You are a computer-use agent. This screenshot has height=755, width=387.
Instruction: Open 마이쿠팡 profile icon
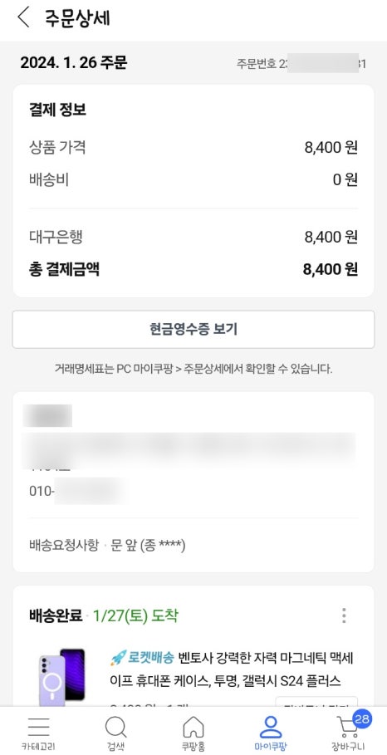(271, 727)
